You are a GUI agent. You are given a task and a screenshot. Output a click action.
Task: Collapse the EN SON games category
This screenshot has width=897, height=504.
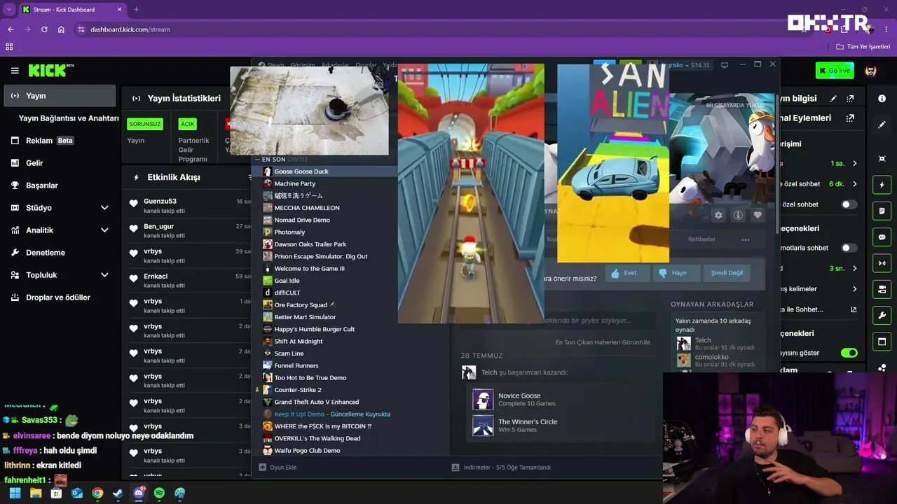coord(257,160)
